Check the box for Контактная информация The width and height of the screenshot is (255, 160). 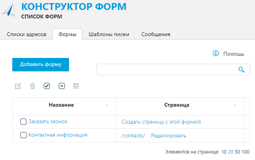[x=23, y=135]
